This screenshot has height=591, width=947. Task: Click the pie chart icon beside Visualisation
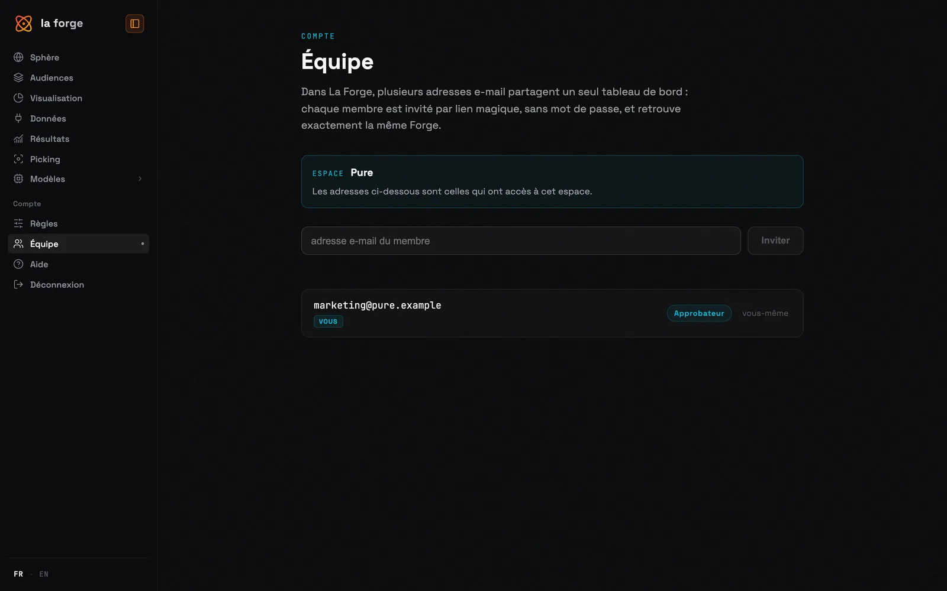(x=18, y=98)
